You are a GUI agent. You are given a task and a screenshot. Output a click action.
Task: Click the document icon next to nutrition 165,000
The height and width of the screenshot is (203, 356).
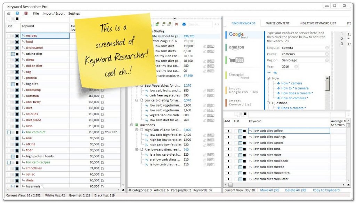(x=103, y=96)
